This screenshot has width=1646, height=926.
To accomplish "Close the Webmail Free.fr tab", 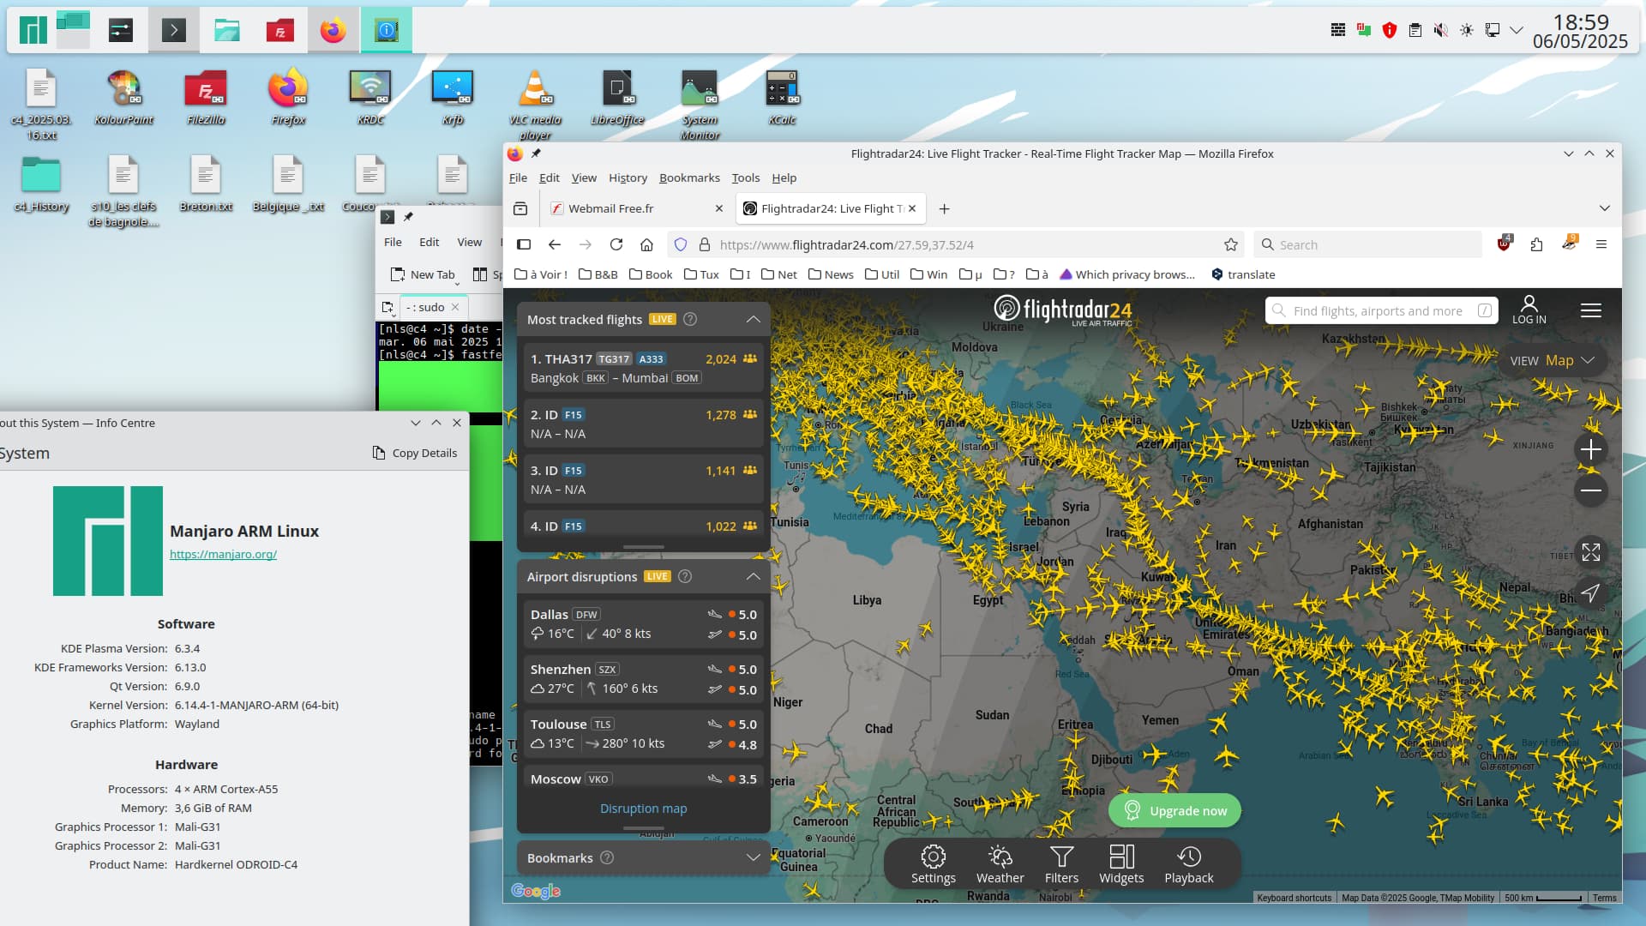I will tap(718, 208).
